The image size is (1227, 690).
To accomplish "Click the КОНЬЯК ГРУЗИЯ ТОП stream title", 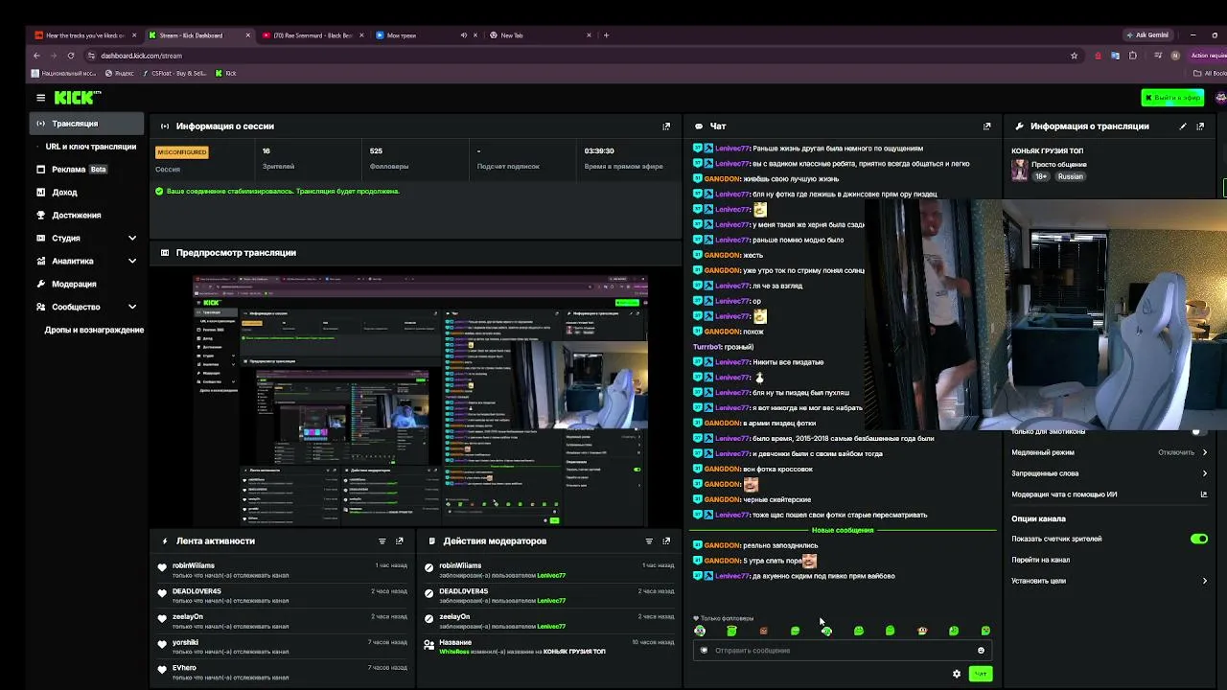I will [x=1047, y=151].
